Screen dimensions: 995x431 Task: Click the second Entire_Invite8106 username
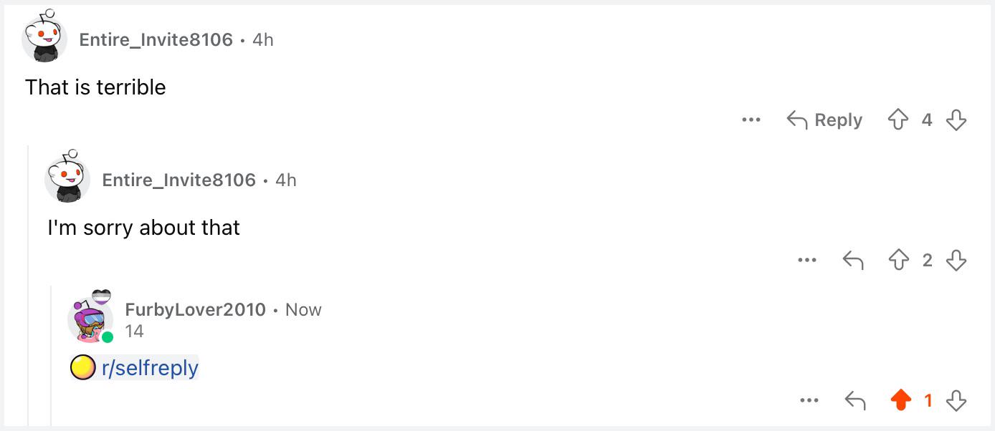point(179,180)
